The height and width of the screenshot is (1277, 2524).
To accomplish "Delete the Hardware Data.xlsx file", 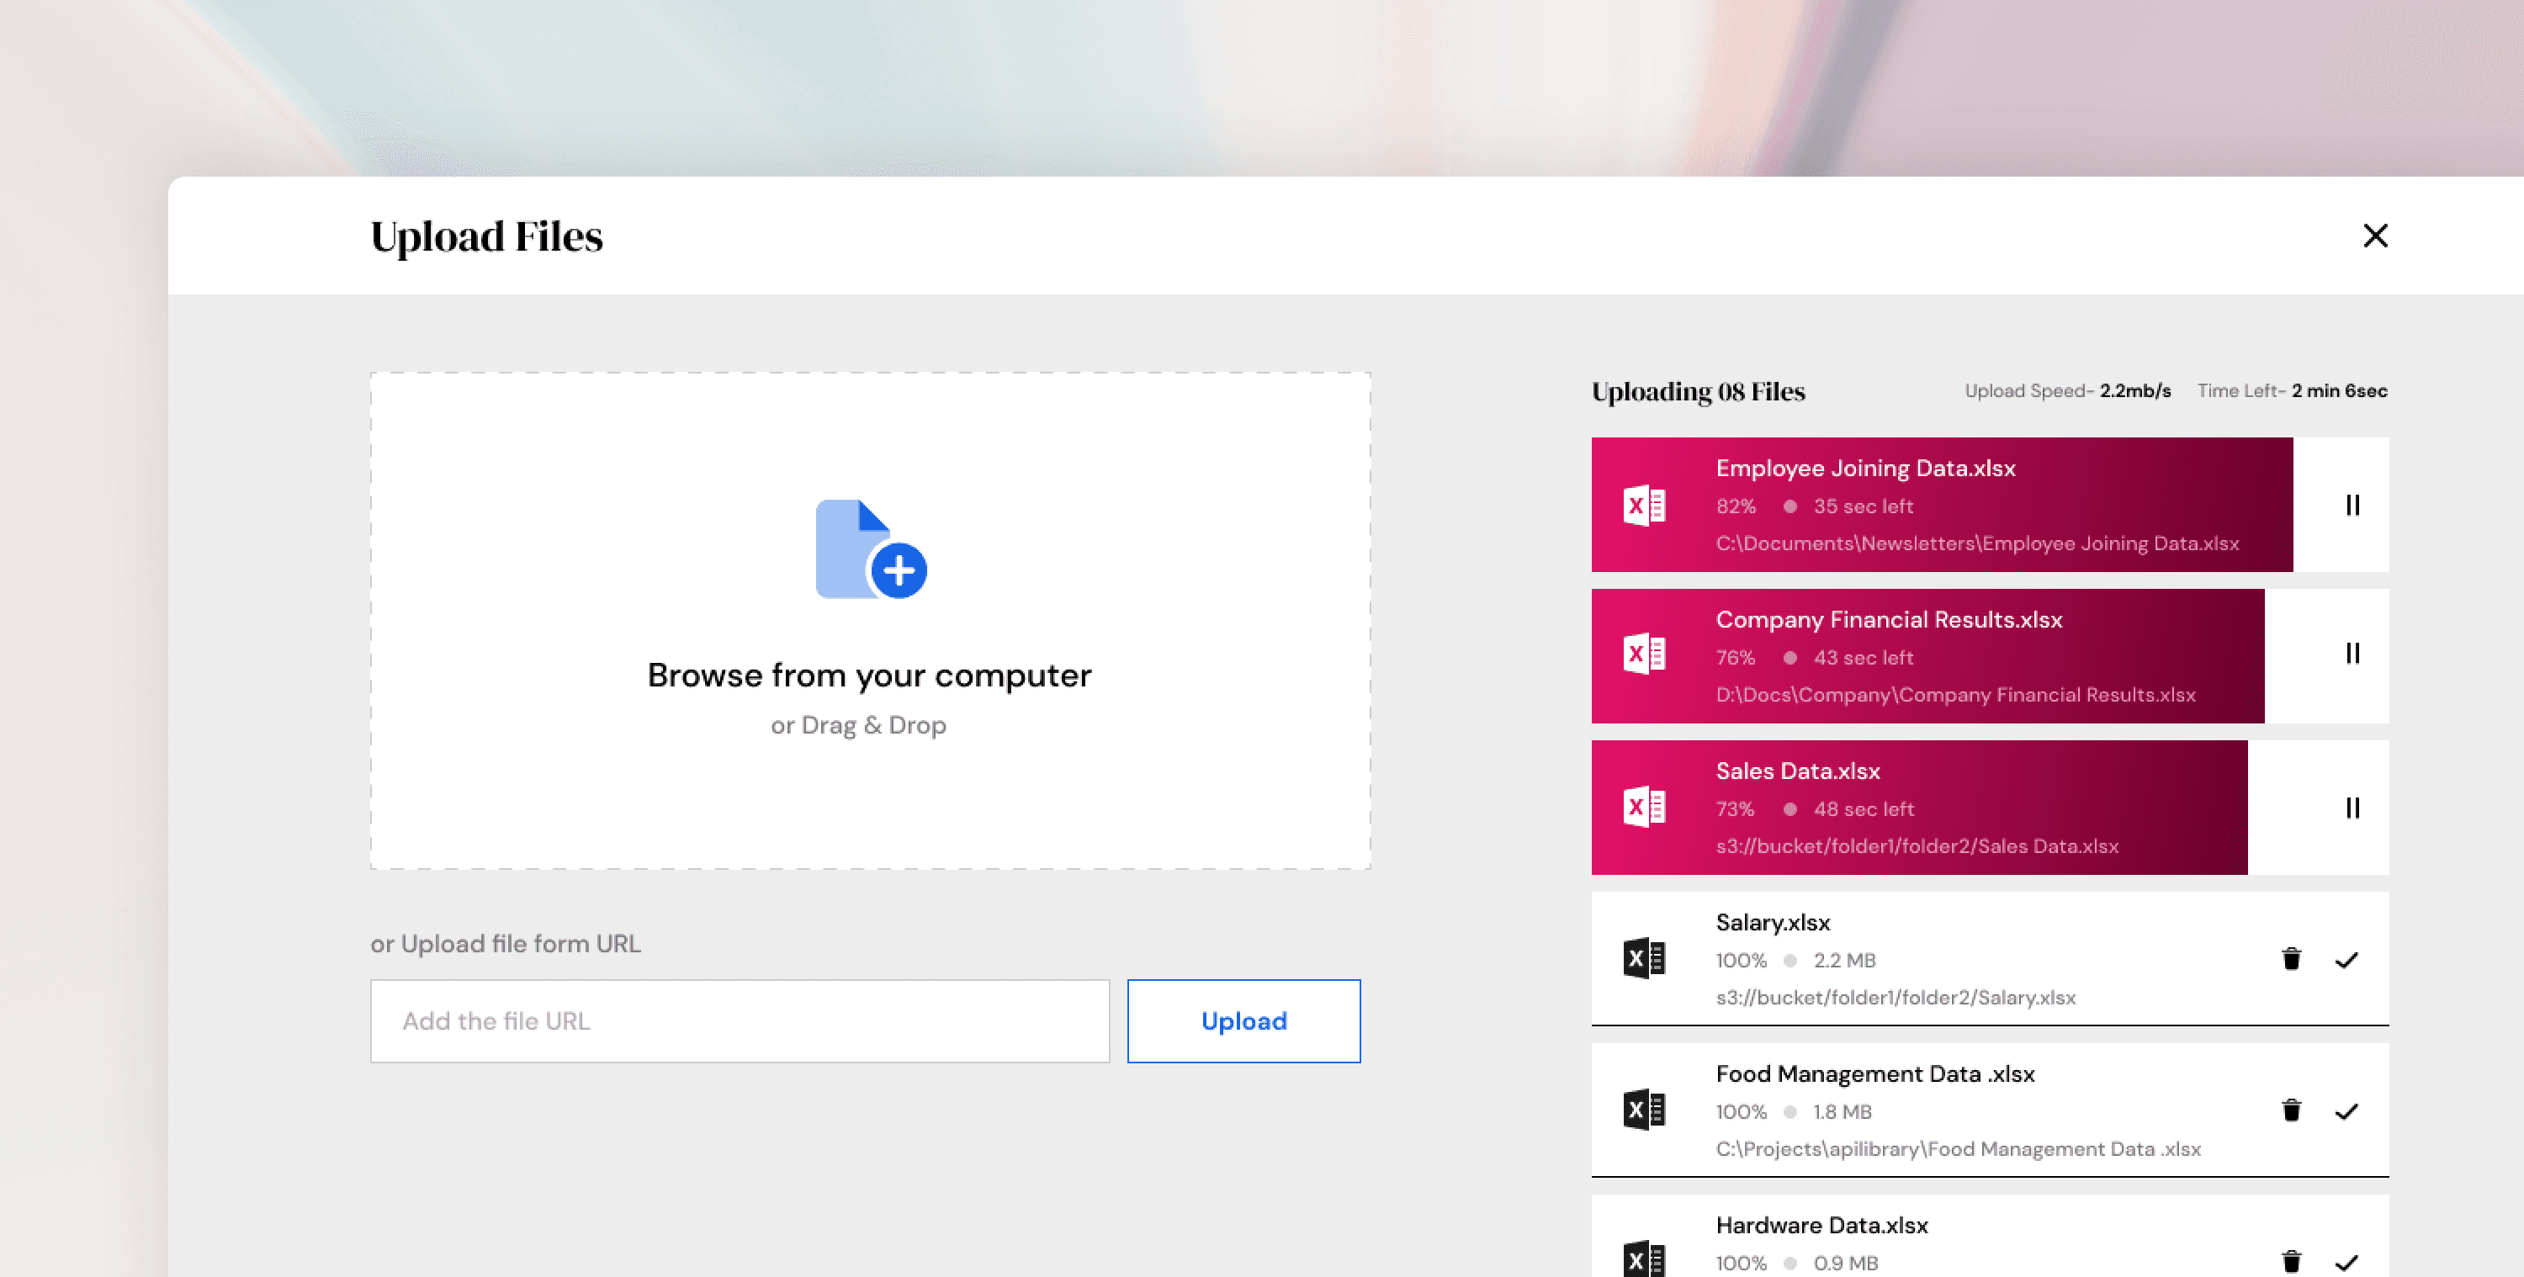I will click(x=2291, y=1261).
